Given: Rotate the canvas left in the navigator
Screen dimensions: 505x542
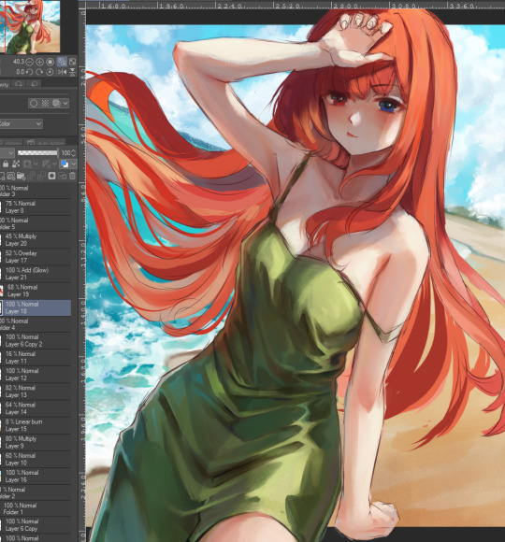Looking at the screenshot, I should click(x=30, y=72).
